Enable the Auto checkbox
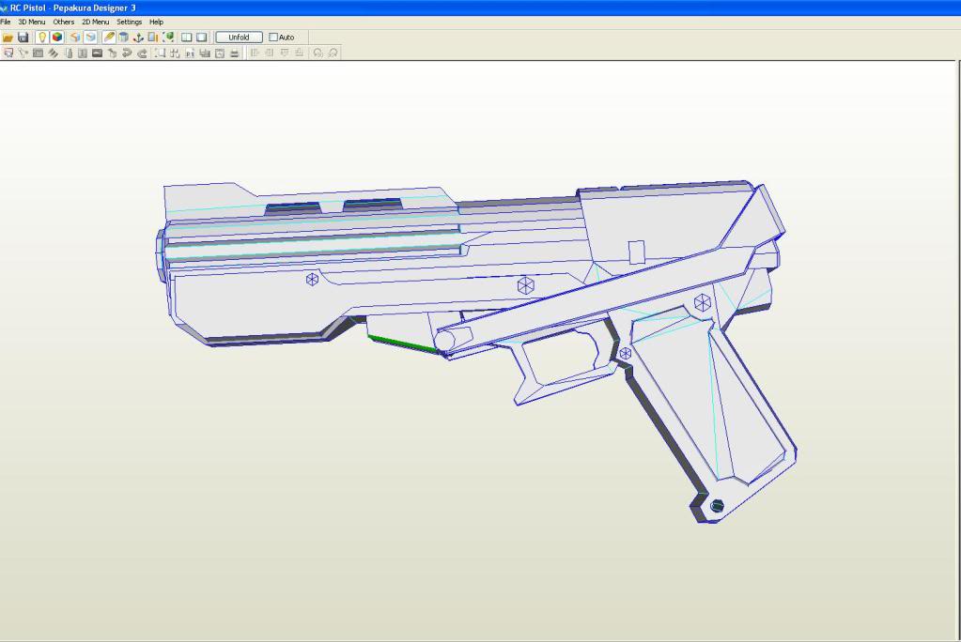The height and width of the screenshot is (642, 961). pyautogui.click(x=273, y=38)
